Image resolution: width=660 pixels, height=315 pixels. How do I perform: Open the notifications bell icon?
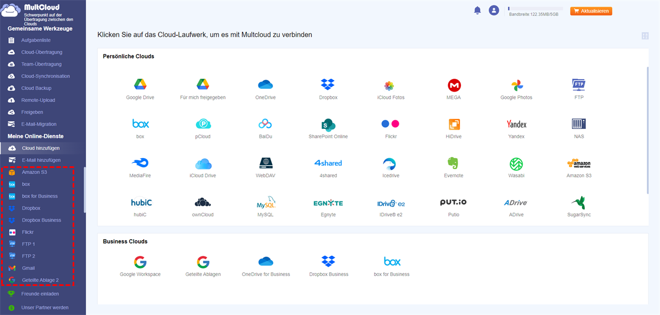pyautogui.click(x=477, y=10)
